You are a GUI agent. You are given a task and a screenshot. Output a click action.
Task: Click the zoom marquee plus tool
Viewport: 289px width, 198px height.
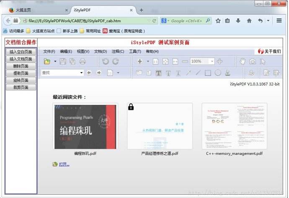(140, 61)
